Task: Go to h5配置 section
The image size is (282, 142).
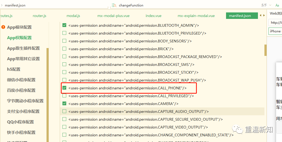Action: tap(14, 69)
